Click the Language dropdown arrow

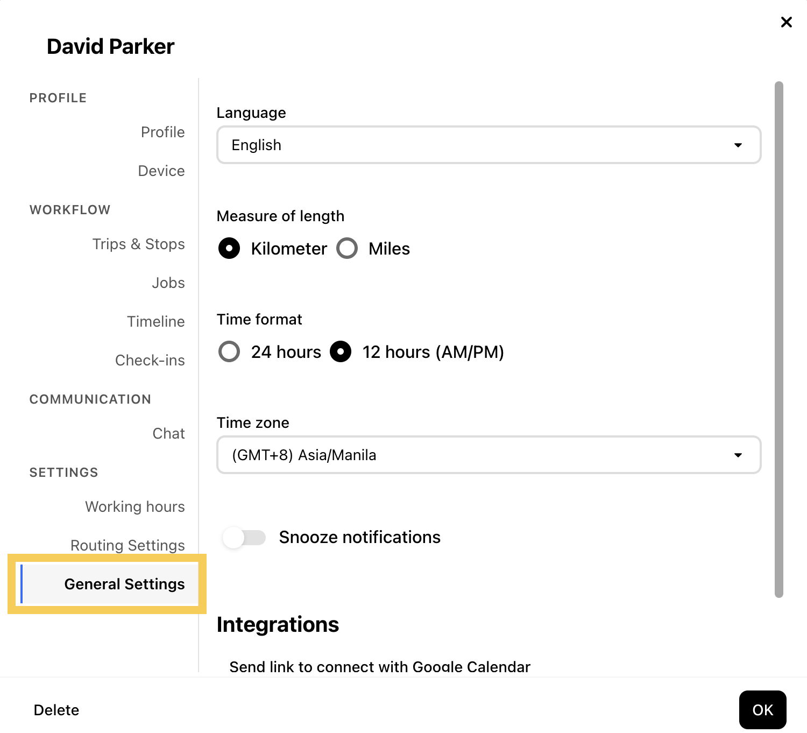738,145
